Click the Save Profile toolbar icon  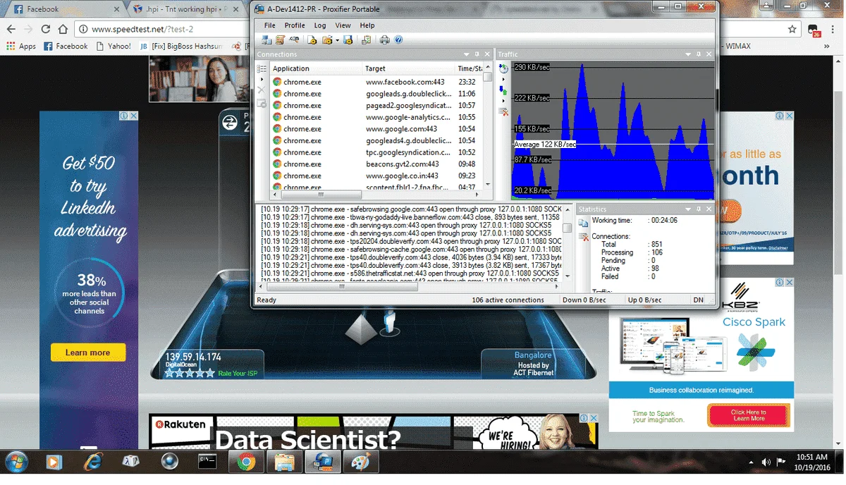pos(348,40)
